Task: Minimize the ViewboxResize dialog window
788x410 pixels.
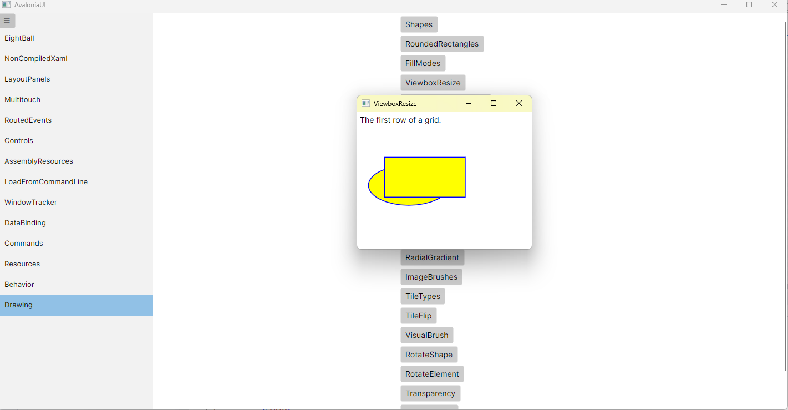Action: [469, 103]
